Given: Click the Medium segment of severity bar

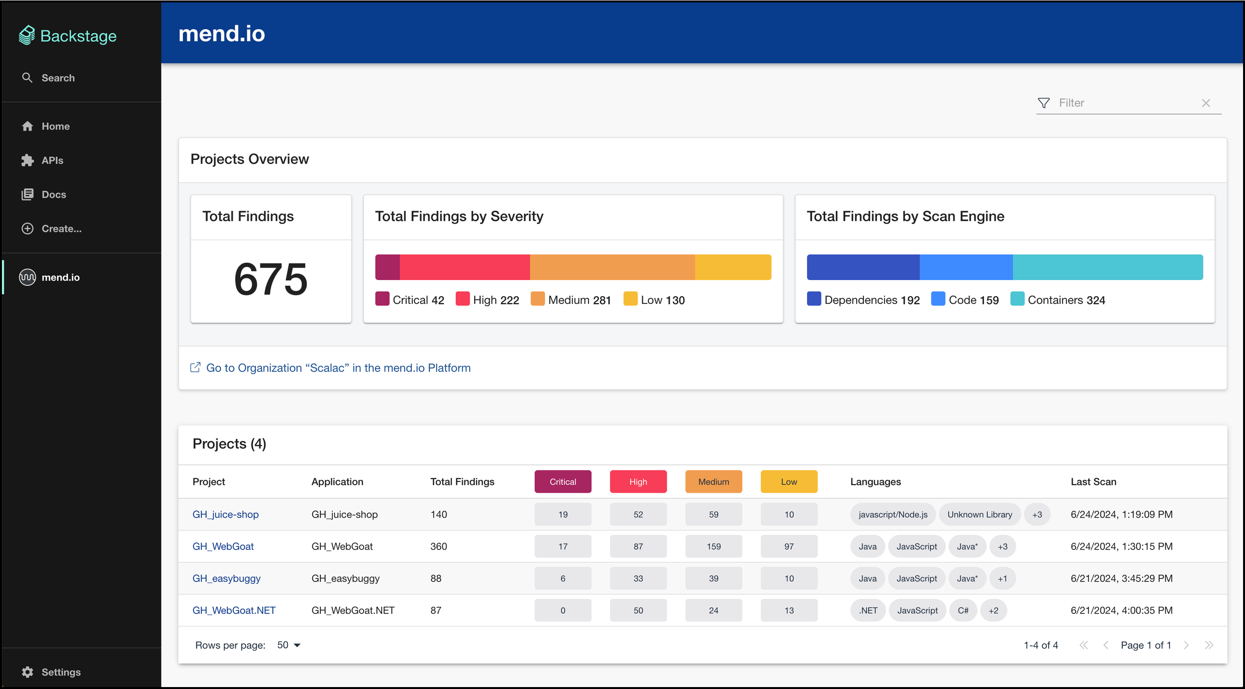Looking at the screenshot, I should (612, 267).
